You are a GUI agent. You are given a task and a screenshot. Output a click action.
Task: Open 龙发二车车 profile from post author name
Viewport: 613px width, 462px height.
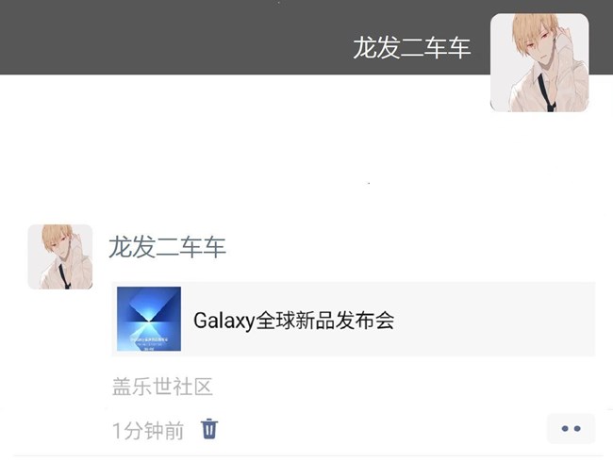167,247
